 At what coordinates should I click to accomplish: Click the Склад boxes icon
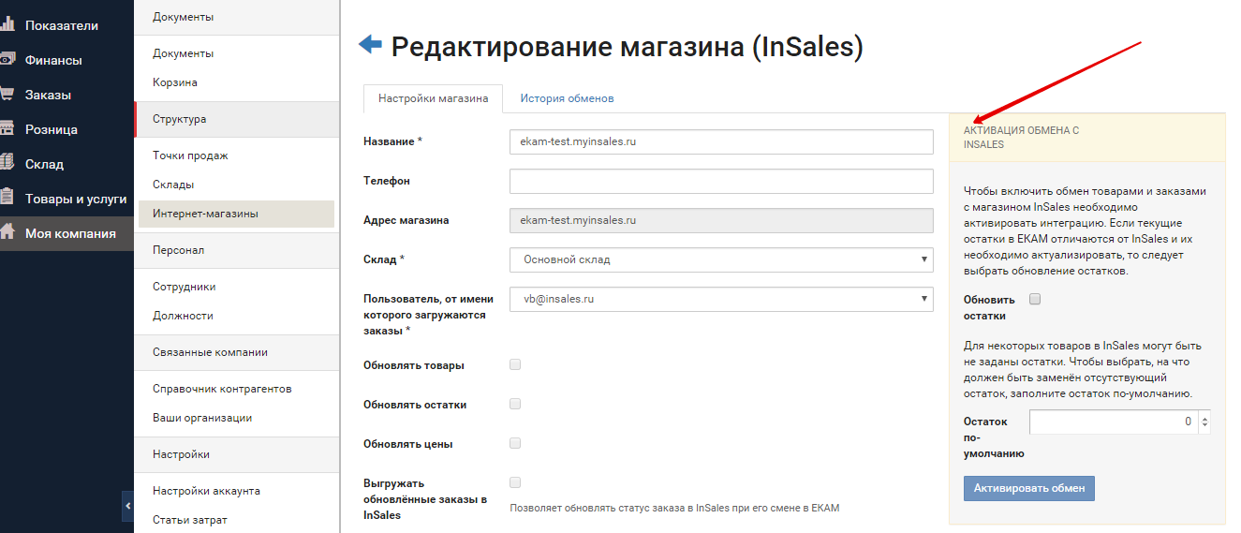(7, 163)
